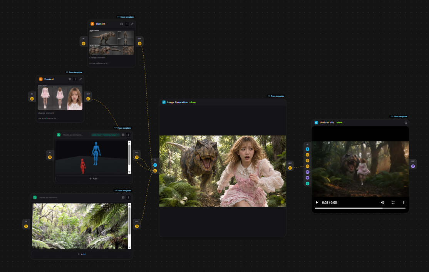This screenshot has height=272, width=429.
Task: Open the grid icon on the girl Element node
Action: pyautogui.click(x=70, y=79)
